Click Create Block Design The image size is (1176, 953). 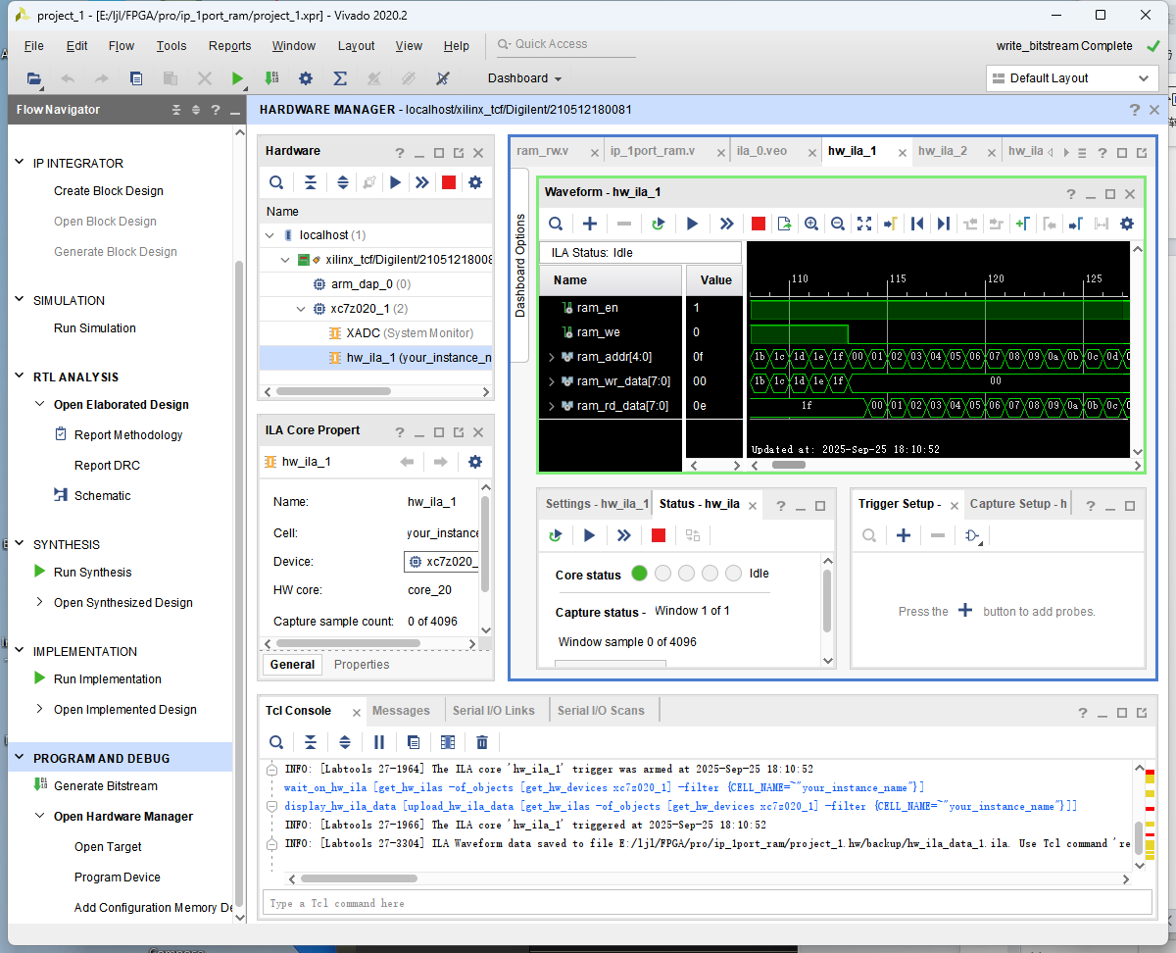[109, 190]
